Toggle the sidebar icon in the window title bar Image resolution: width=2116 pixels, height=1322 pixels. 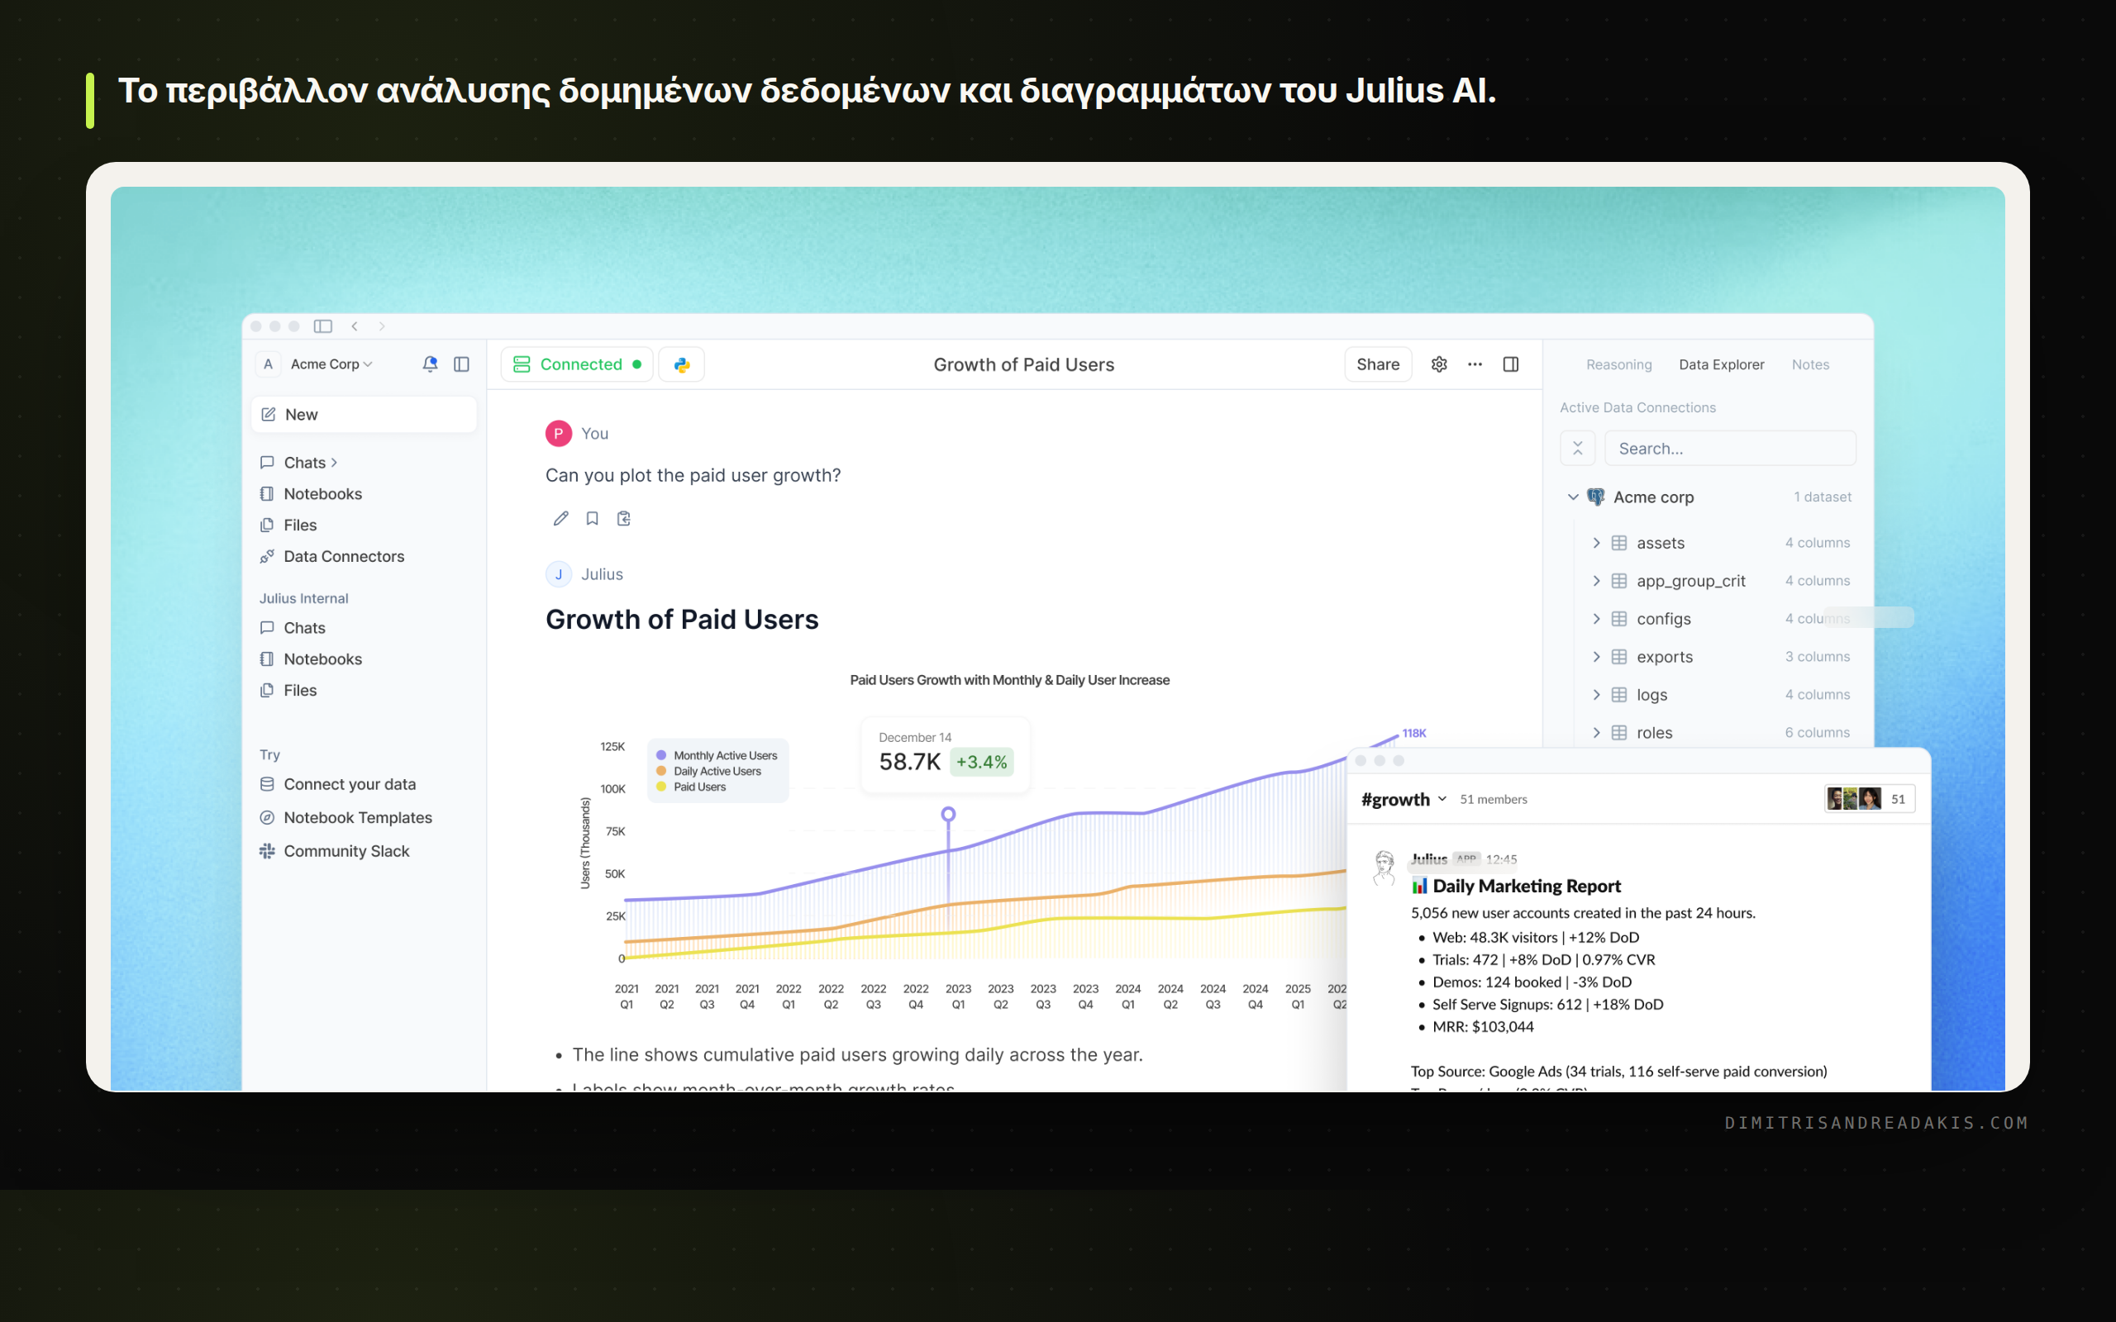coord(322,326)
